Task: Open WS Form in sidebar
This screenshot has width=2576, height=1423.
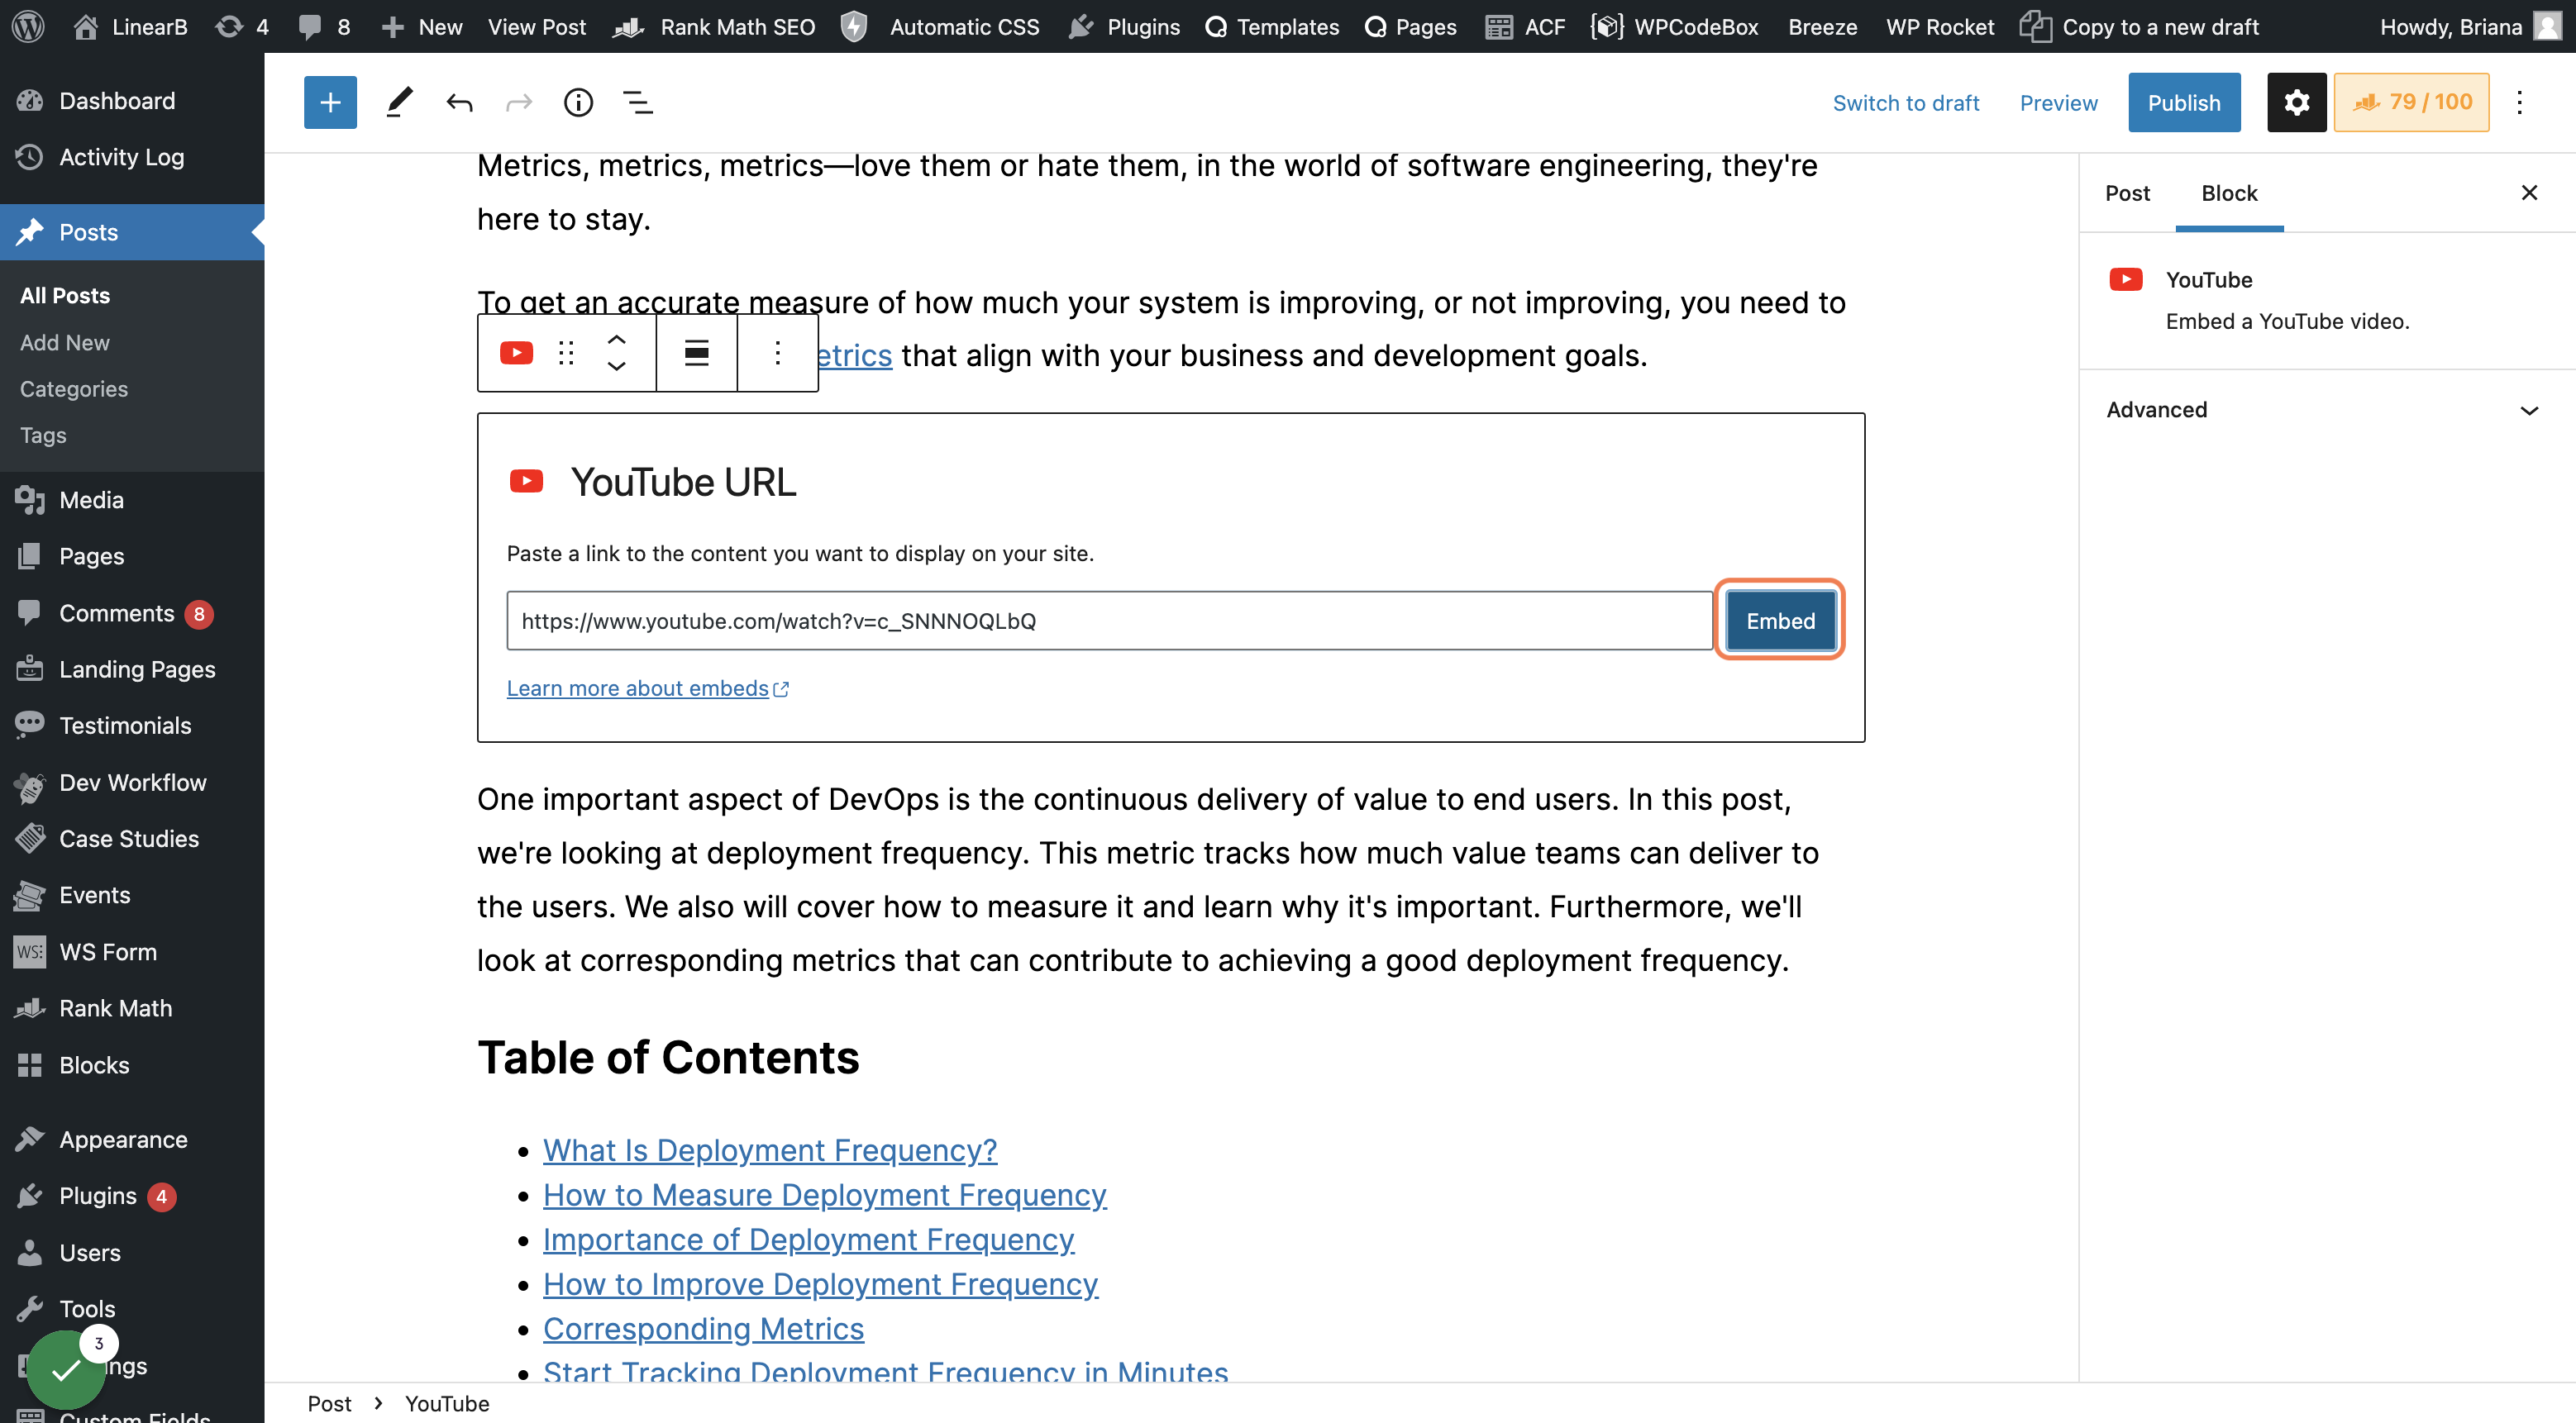Action: pos(132,951)
